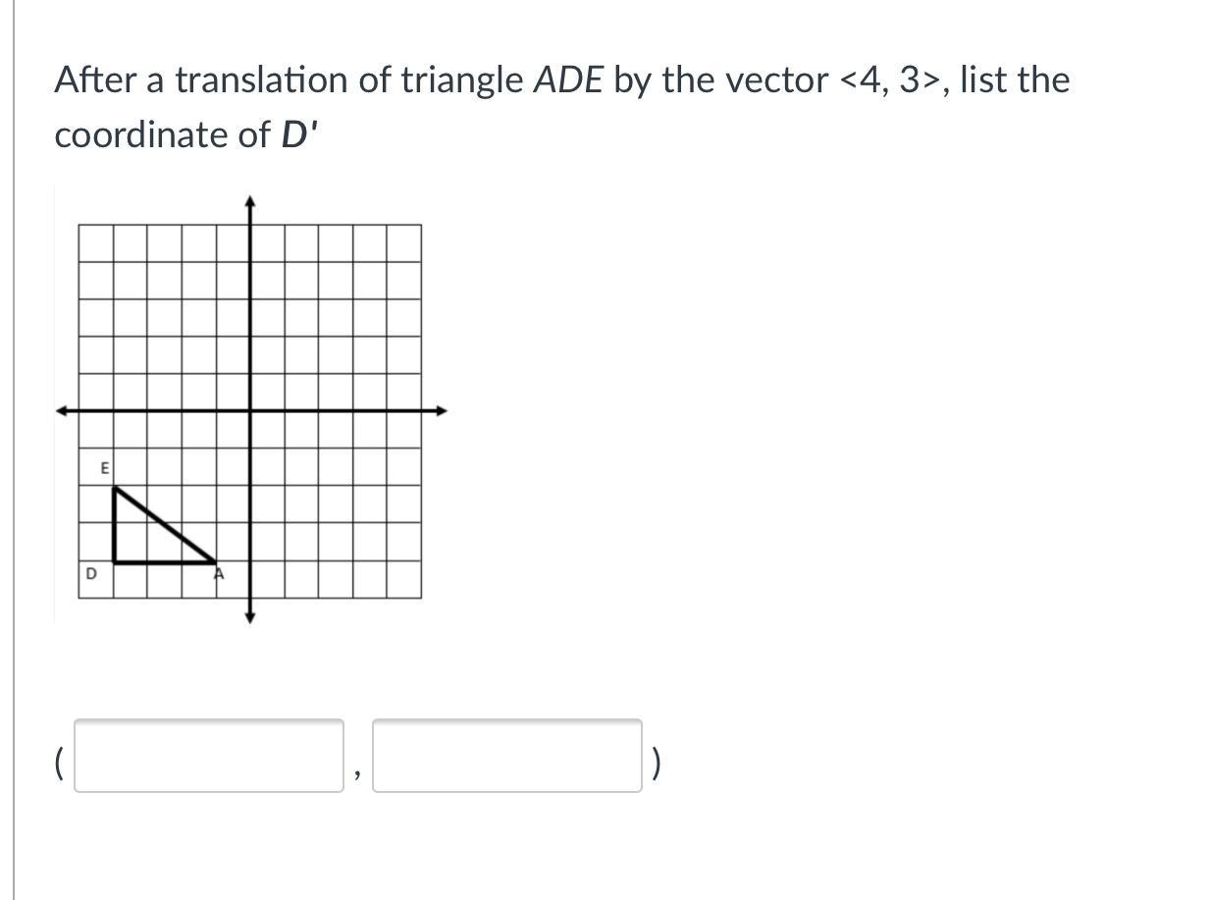Click the comma between the input boxes
The height and width of the screenshot is (900, 1210).
pos(358,775)
